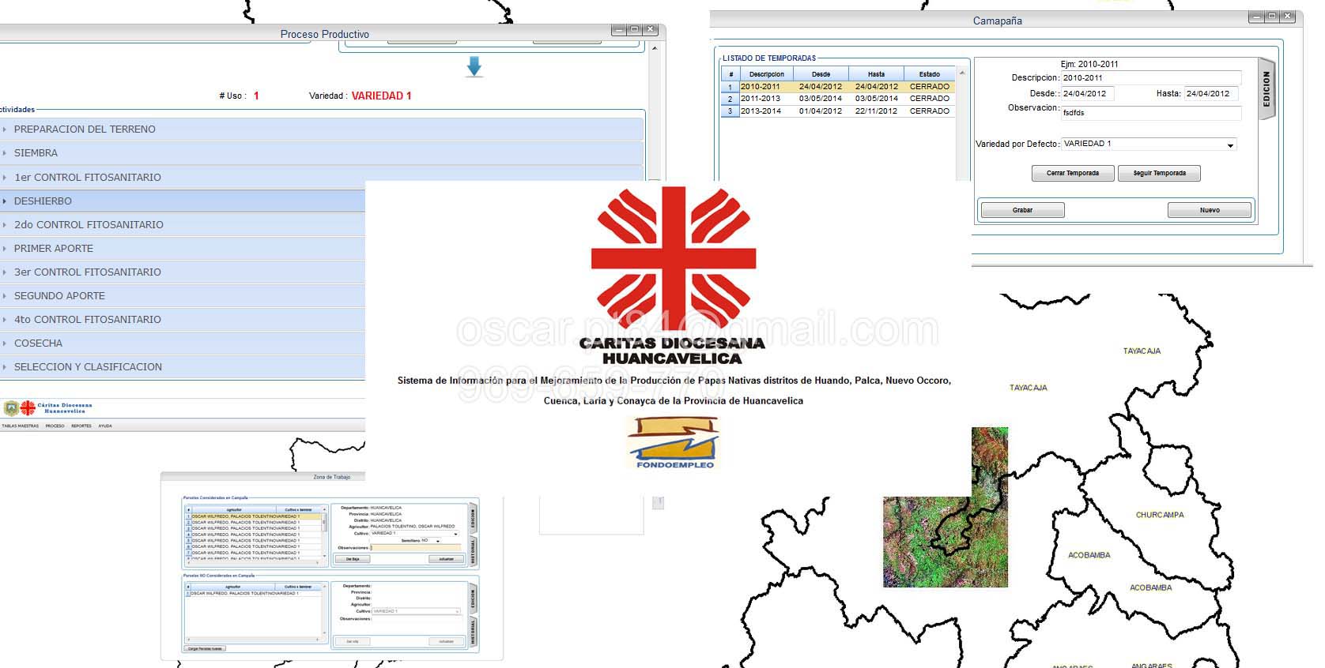The height and width of the screenshot is (668, 1325).
Task: Click the Hasta date field
Action: 1210,93
